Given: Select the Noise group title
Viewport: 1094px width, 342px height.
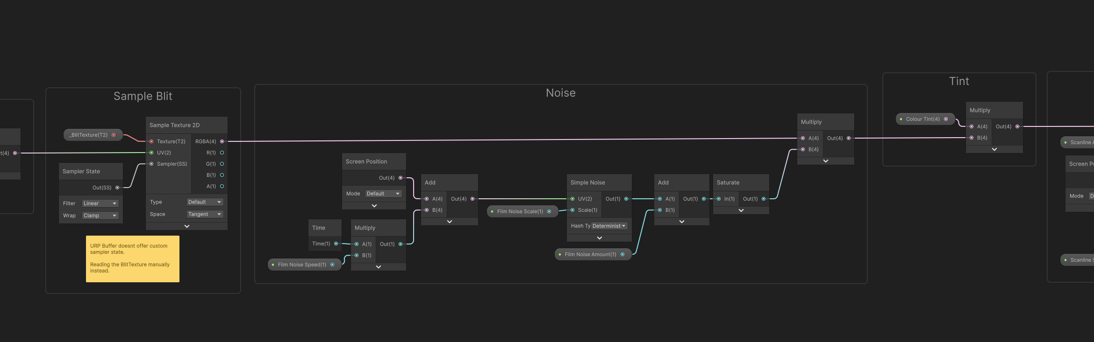Looking at the screenshot, I should click(x=561, y=93).
